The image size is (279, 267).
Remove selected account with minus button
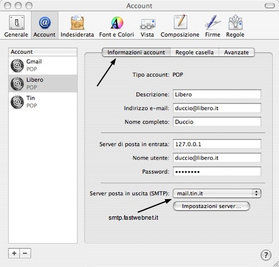pyautogui.click(x=25, y=253)
